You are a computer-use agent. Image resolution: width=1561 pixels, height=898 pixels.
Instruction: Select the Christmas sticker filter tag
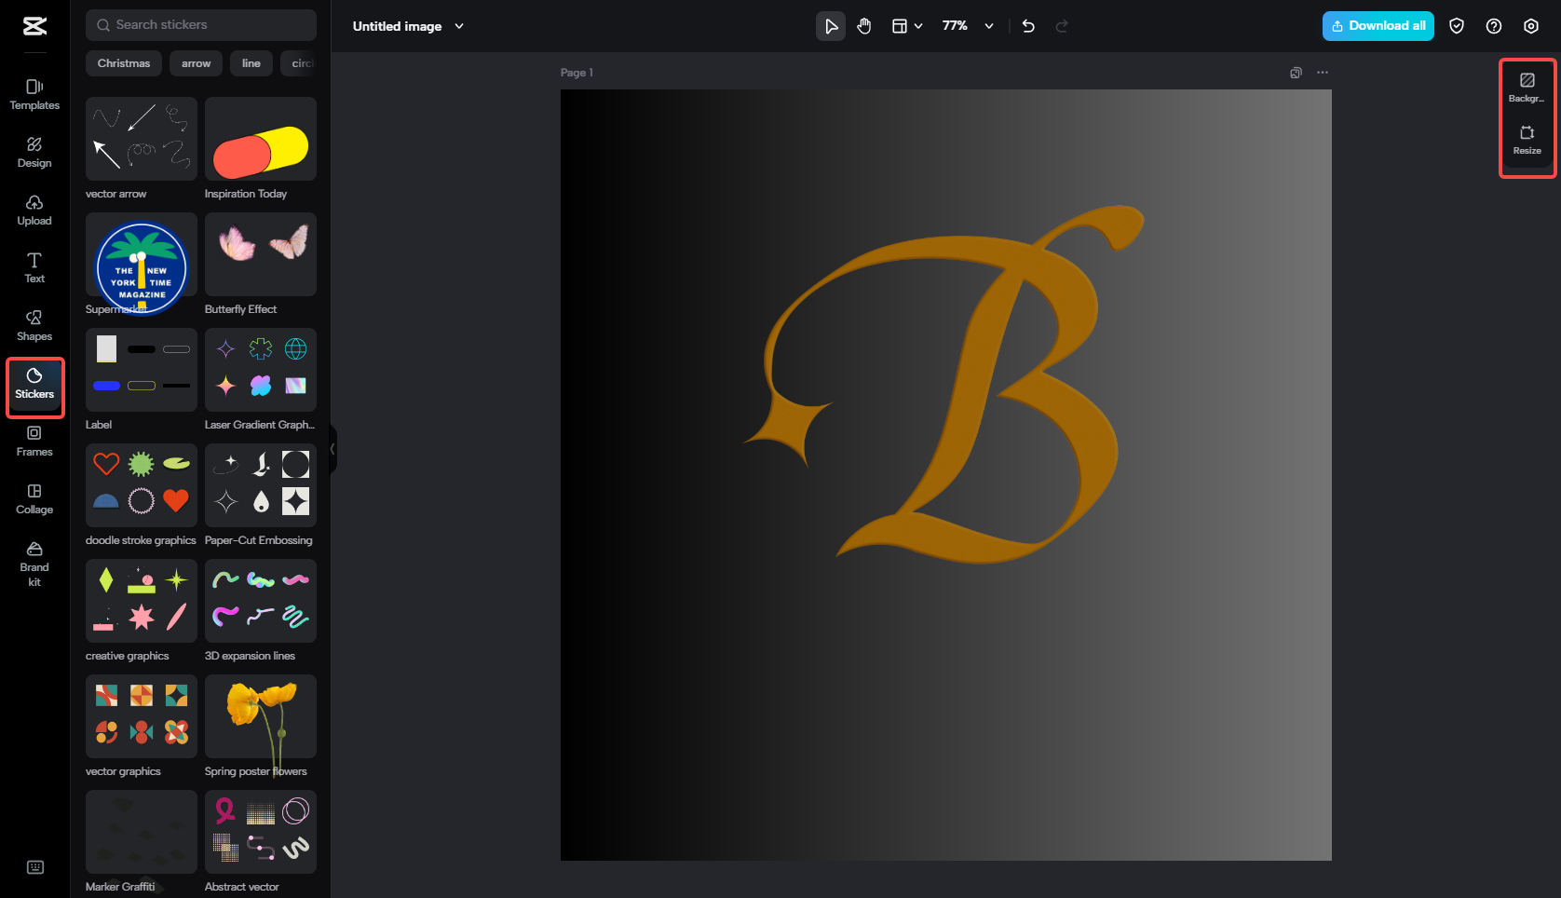tap(123, 62)
